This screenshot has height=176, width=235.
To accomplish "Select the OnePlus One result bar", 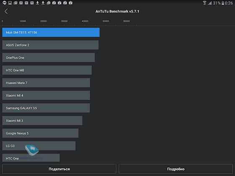I will [48, 57].
